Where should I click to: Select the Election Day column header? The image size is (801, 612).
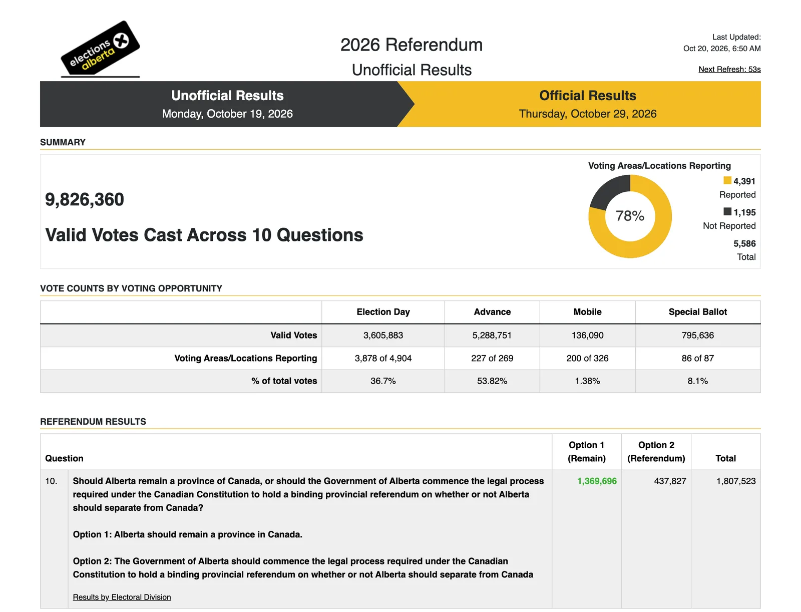tap(383, 312)
